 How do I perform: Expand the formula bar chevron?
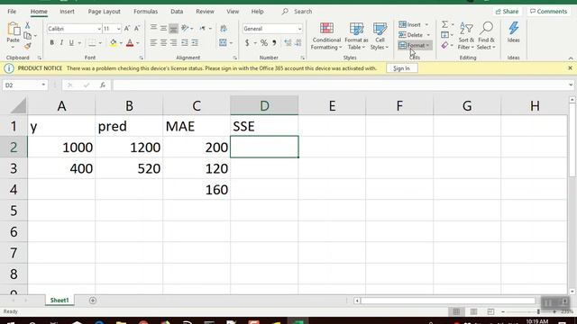click(571, 85)
